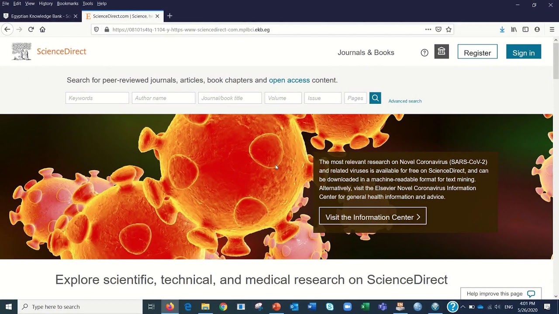Open the File menu
Screen dimensions: 559x314
coord(6,3)
